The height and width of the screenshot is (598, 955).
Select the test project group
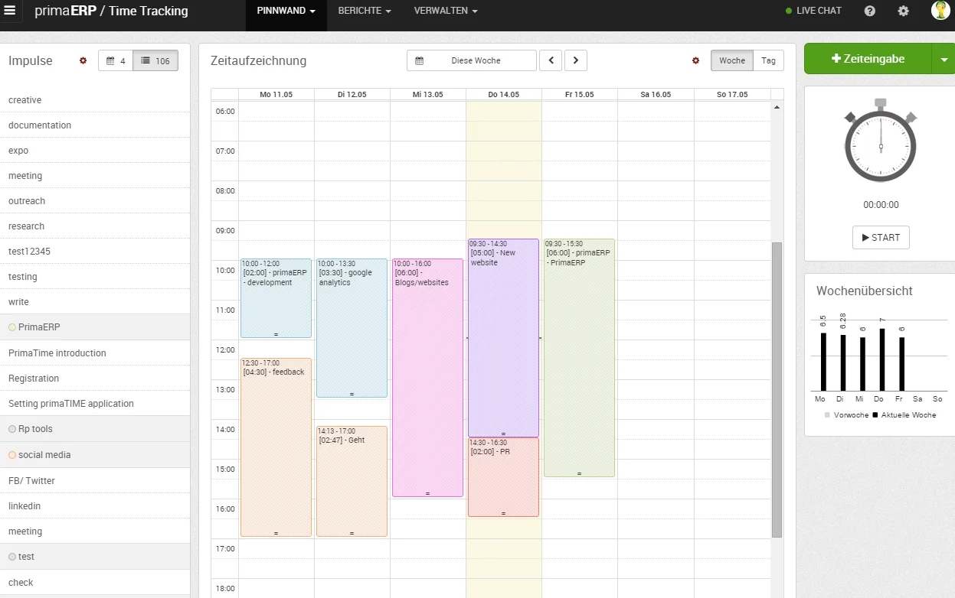pyautogui.click(x=95, y=557)
